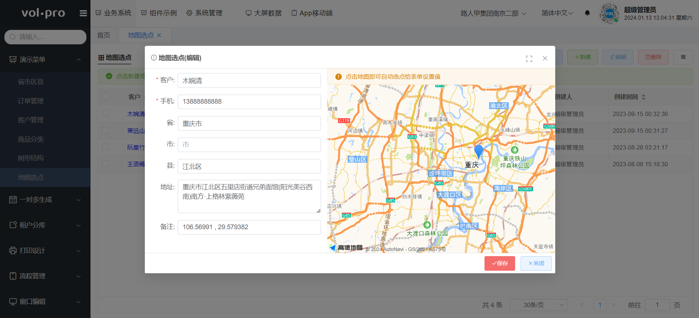Screen dimensions: 699x318
Task: Toggle the sidebar collapse hamburger icon
Action: pos(83,13)
